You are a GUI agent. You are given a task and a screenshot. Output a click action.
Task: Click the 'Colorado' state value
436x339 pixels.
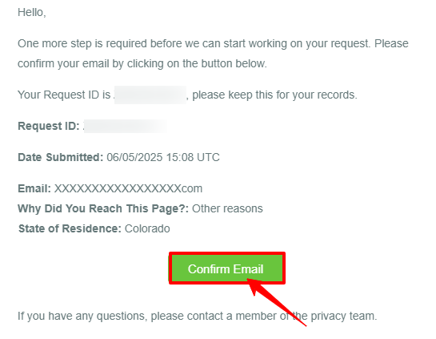pos(147,228)
